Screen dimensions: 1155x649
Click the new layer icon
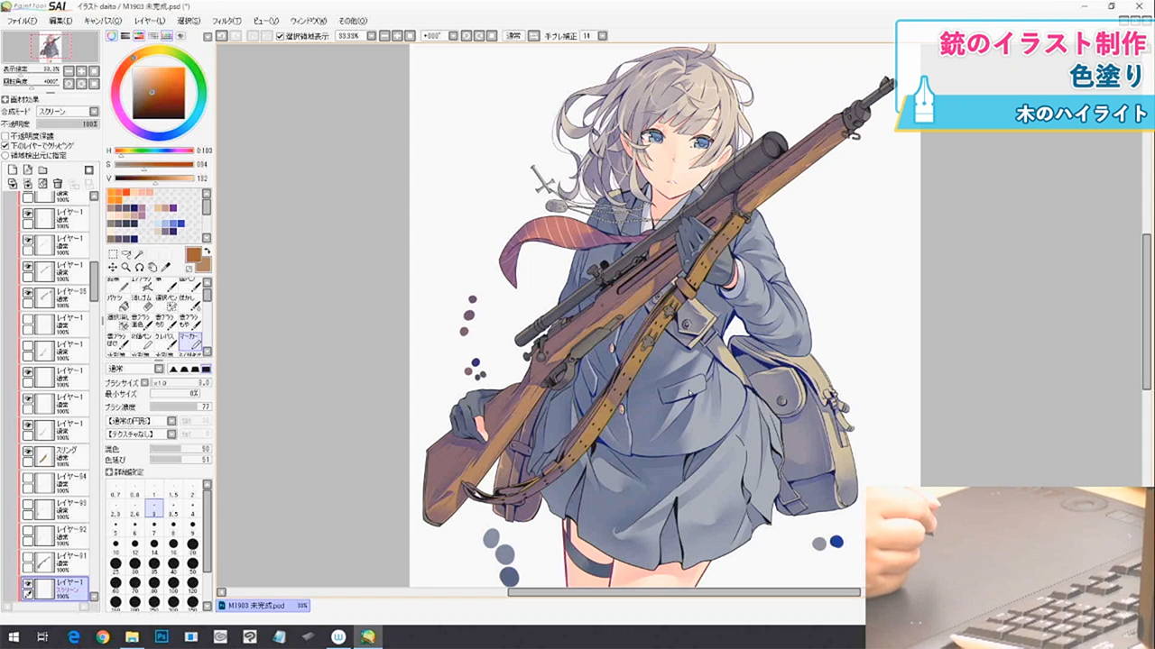[x=13, y=169]
